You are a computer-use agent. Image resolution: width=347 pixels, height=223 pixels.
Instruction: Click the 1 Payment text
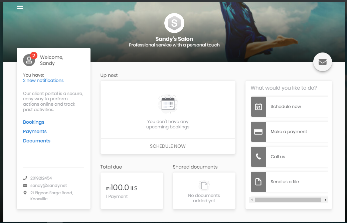[x=117, y=197]
